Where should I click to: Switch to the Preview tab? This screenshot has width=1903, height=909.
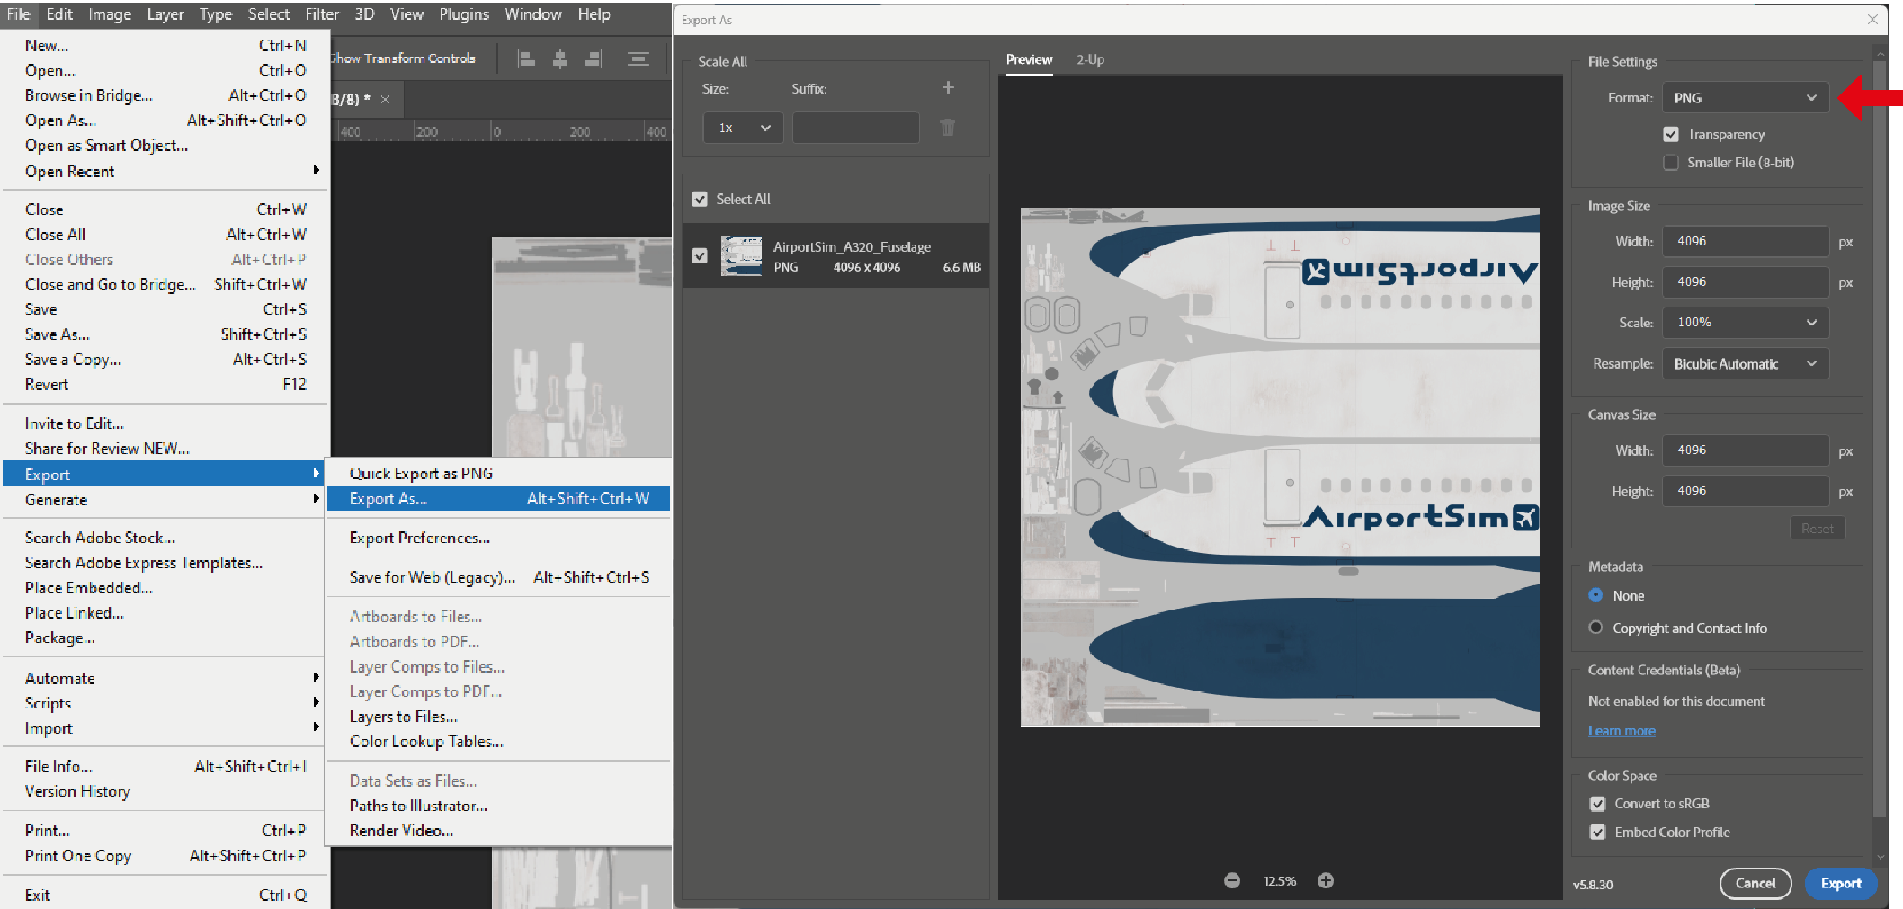tap(1029, 59)
